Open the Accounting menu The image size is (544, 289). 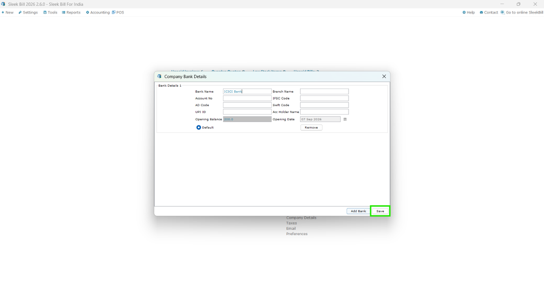pyautogui.click(x=98, y=12)
